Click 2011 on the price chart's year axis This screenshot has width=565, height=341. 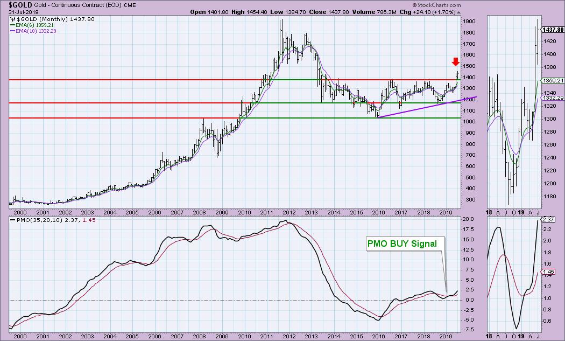[267, 213]
